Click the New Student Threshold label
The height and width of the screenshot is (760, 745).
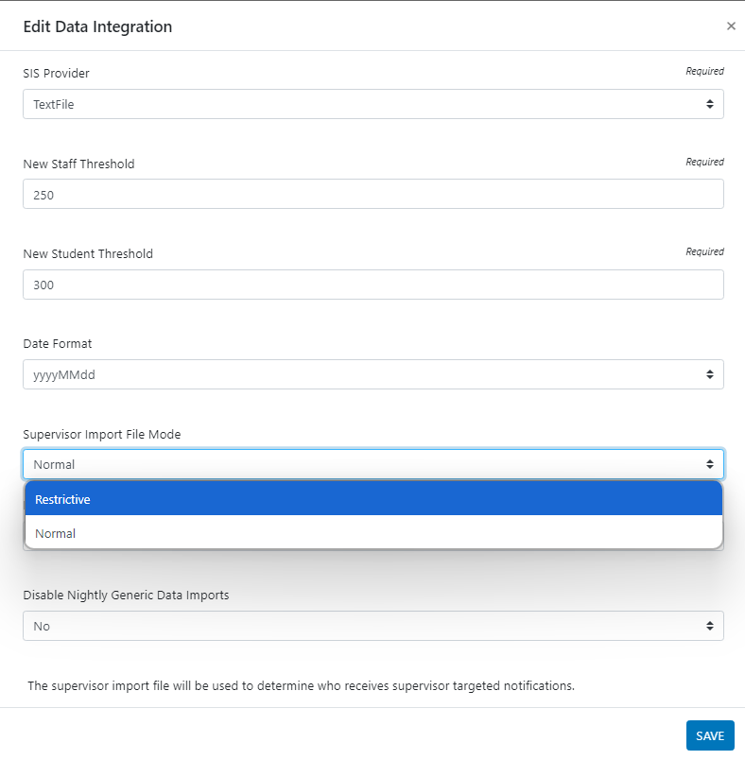[x=88, y=253]
